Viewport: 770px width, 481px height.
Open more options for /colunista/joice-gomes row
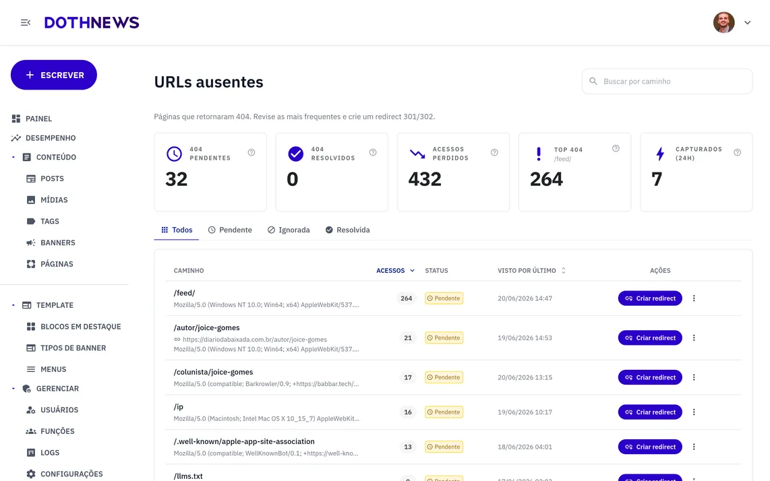click(x=694, y=377)
